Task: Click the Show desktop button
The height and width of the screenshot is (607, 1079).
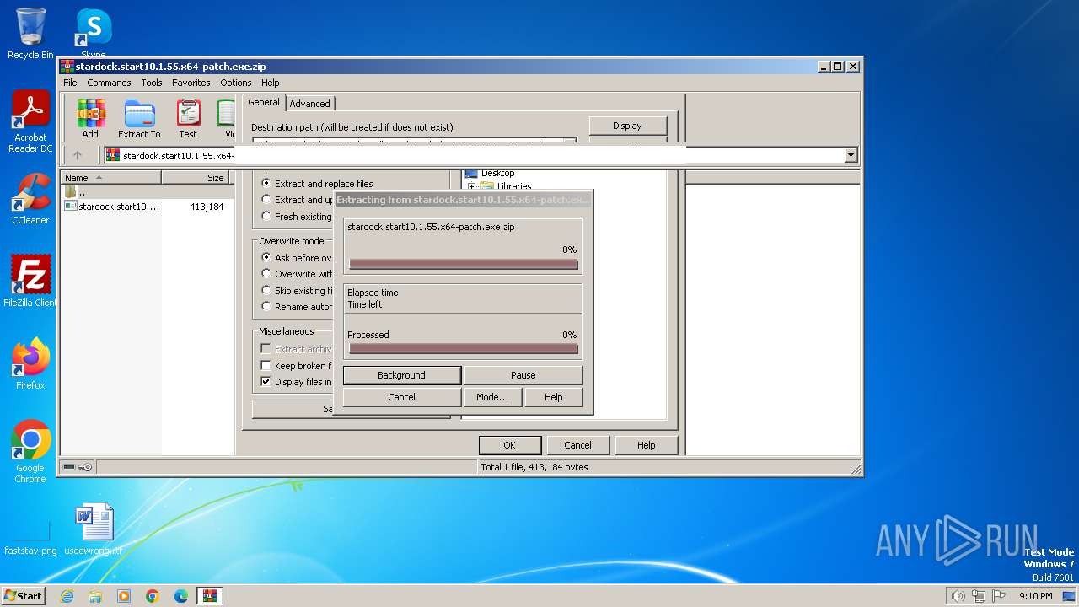Action: 1071,596
